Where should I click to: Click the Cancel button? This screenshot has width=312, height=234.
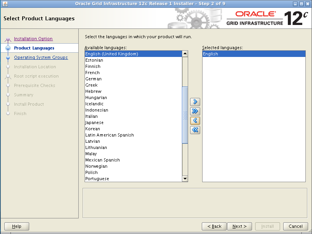(295, 226)
